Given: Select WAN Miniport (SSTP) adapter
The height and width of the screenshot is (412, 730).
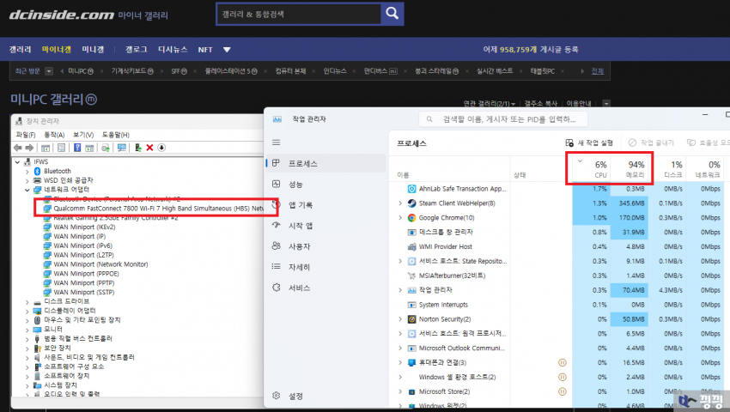Looking at the screenshot, I should 84,293.
